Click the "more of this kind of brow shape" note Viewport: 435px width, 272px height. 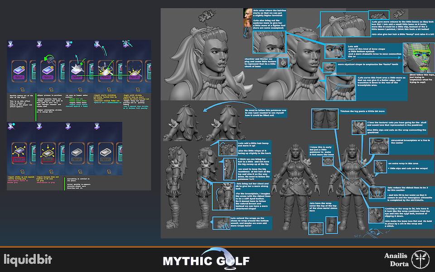pyautogui.click(x=374, y=51)
